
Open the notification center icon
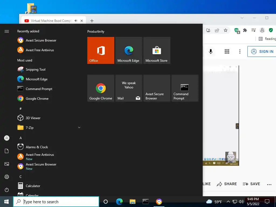click(x=267, y=202)
